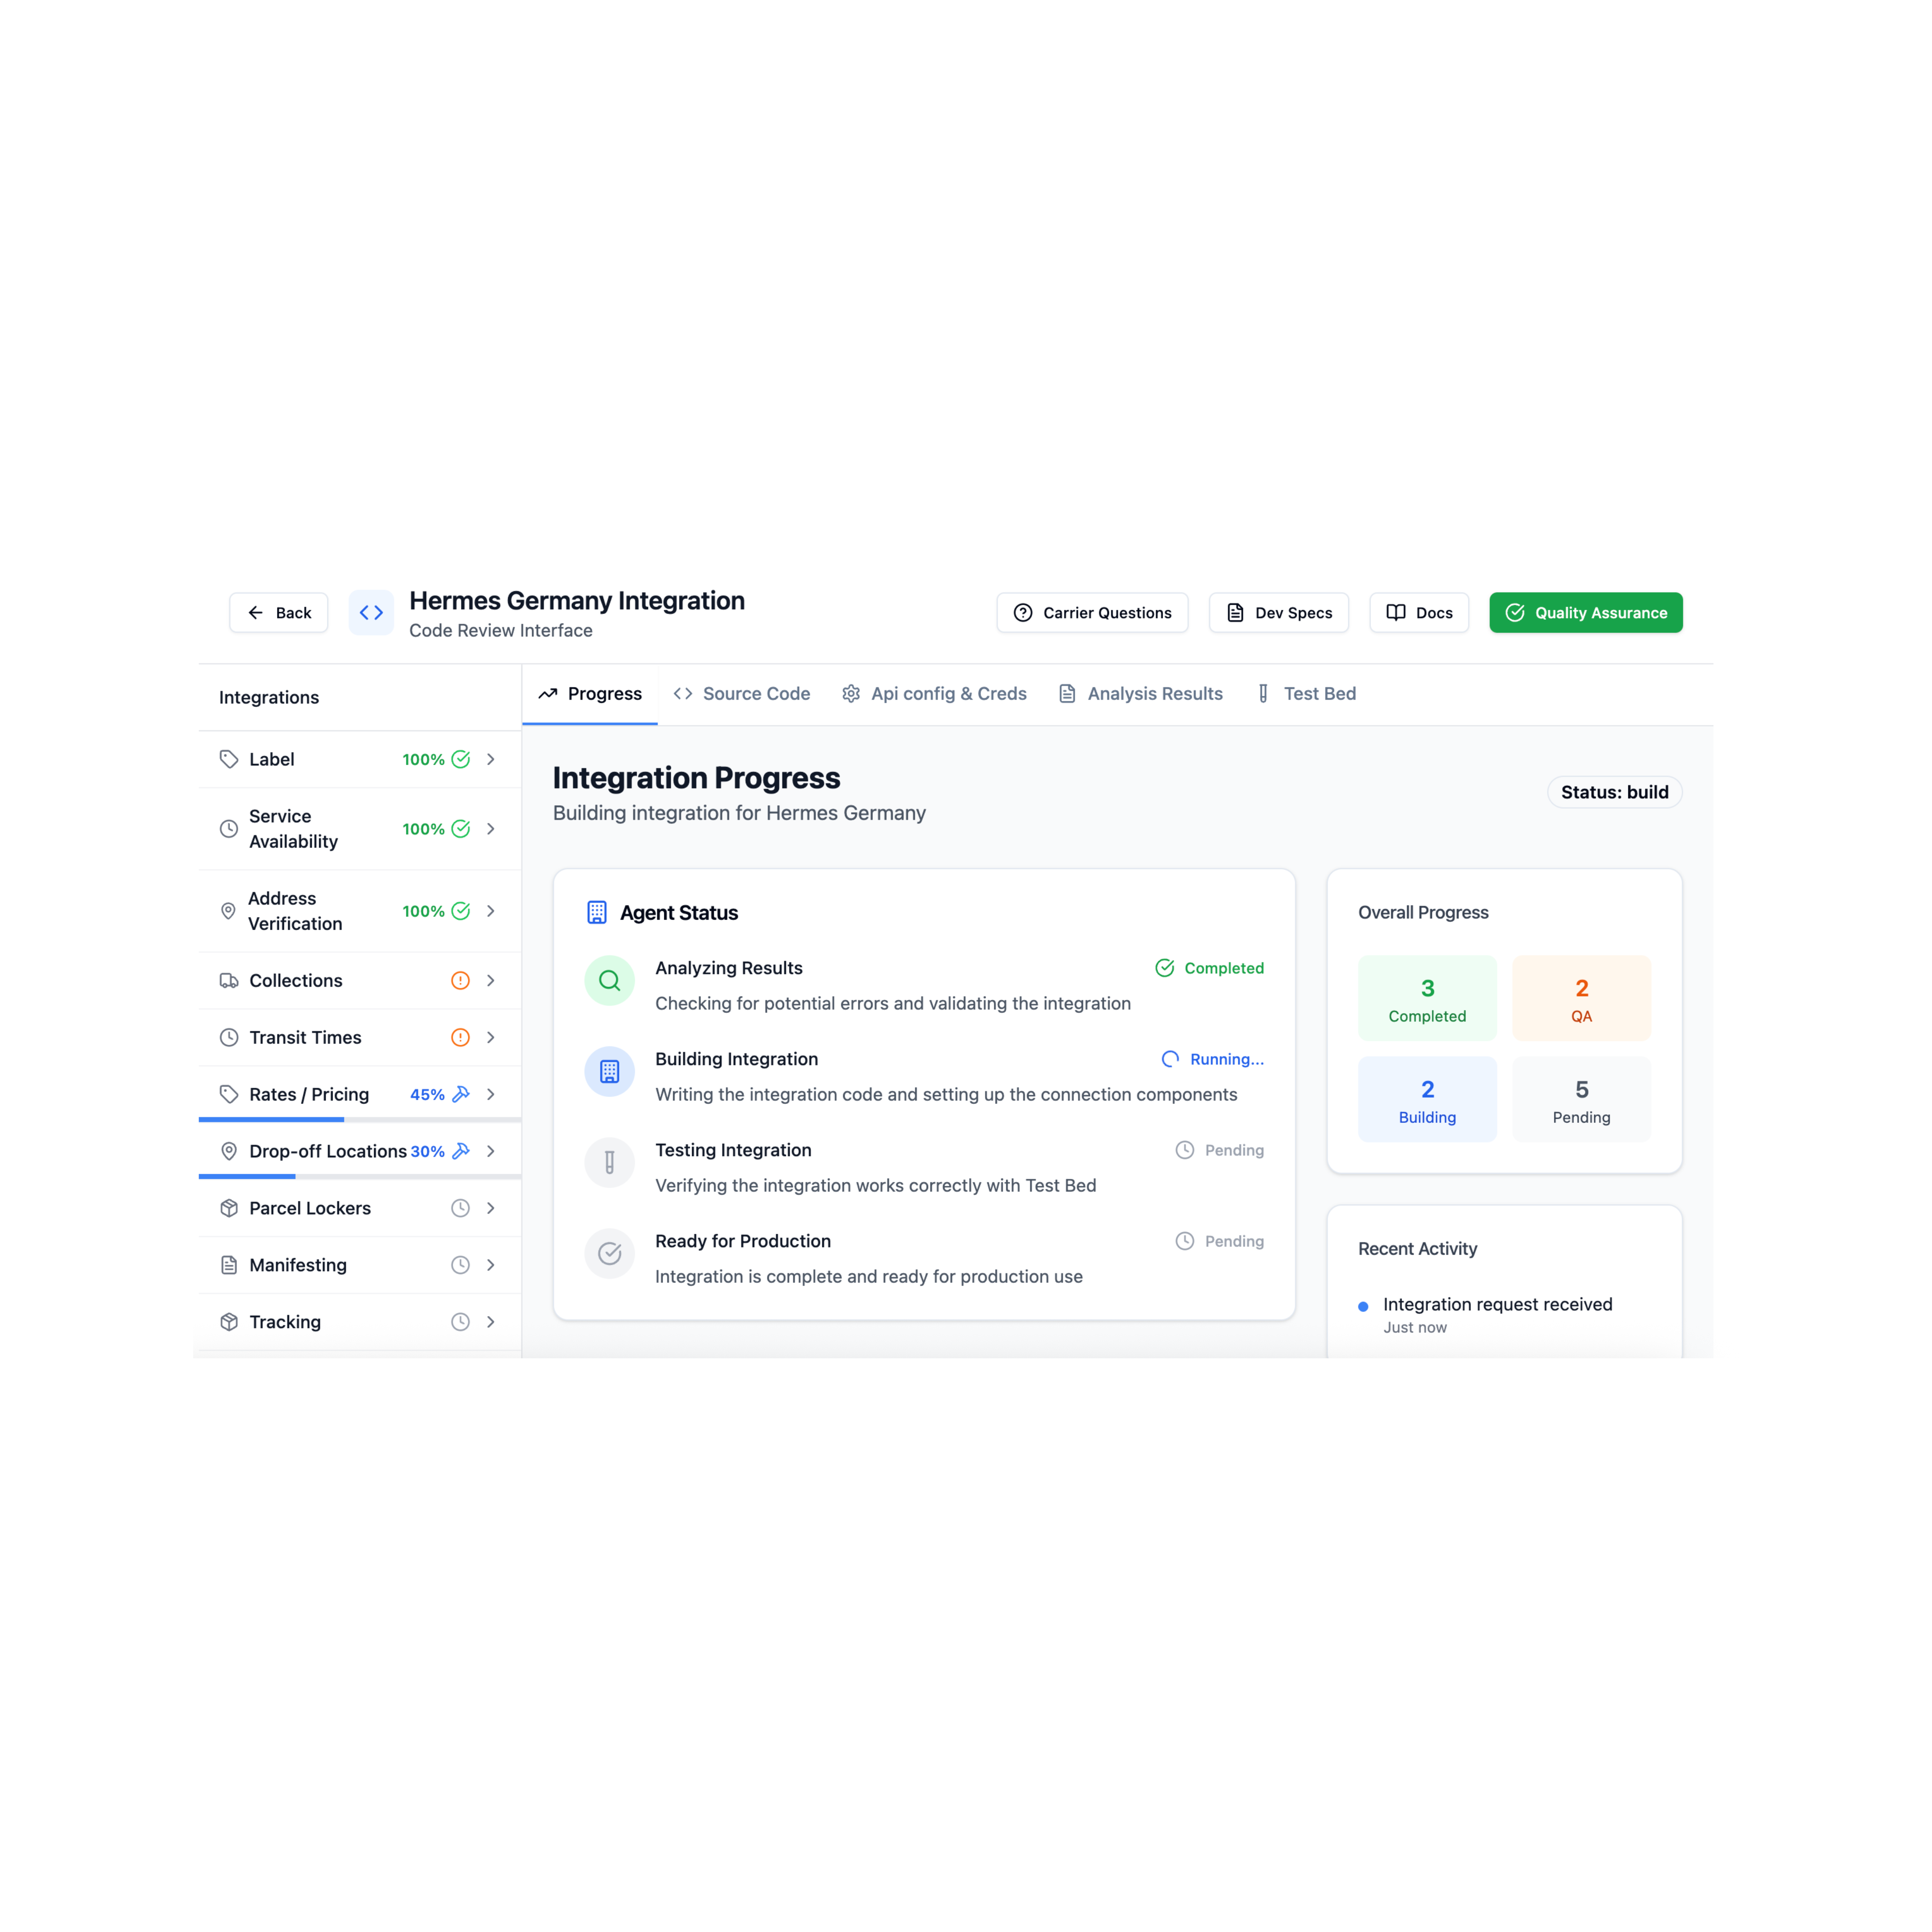Image resolution: width=1932 pixels, height=1932 pixels.
Task: Click the hammer icon beside Drop-off Locations 30%
Action: (x=460, y=1151)
